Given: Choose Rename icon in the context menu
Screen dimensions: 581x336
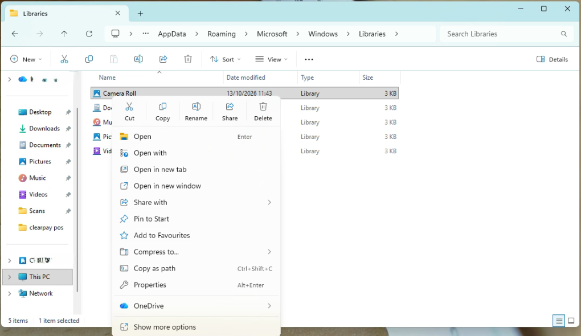Looking at the screenshot, I should [x=196, y=106].
